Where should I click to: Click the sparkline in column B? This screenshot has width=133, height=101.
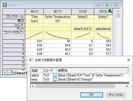tap(58, 35)
